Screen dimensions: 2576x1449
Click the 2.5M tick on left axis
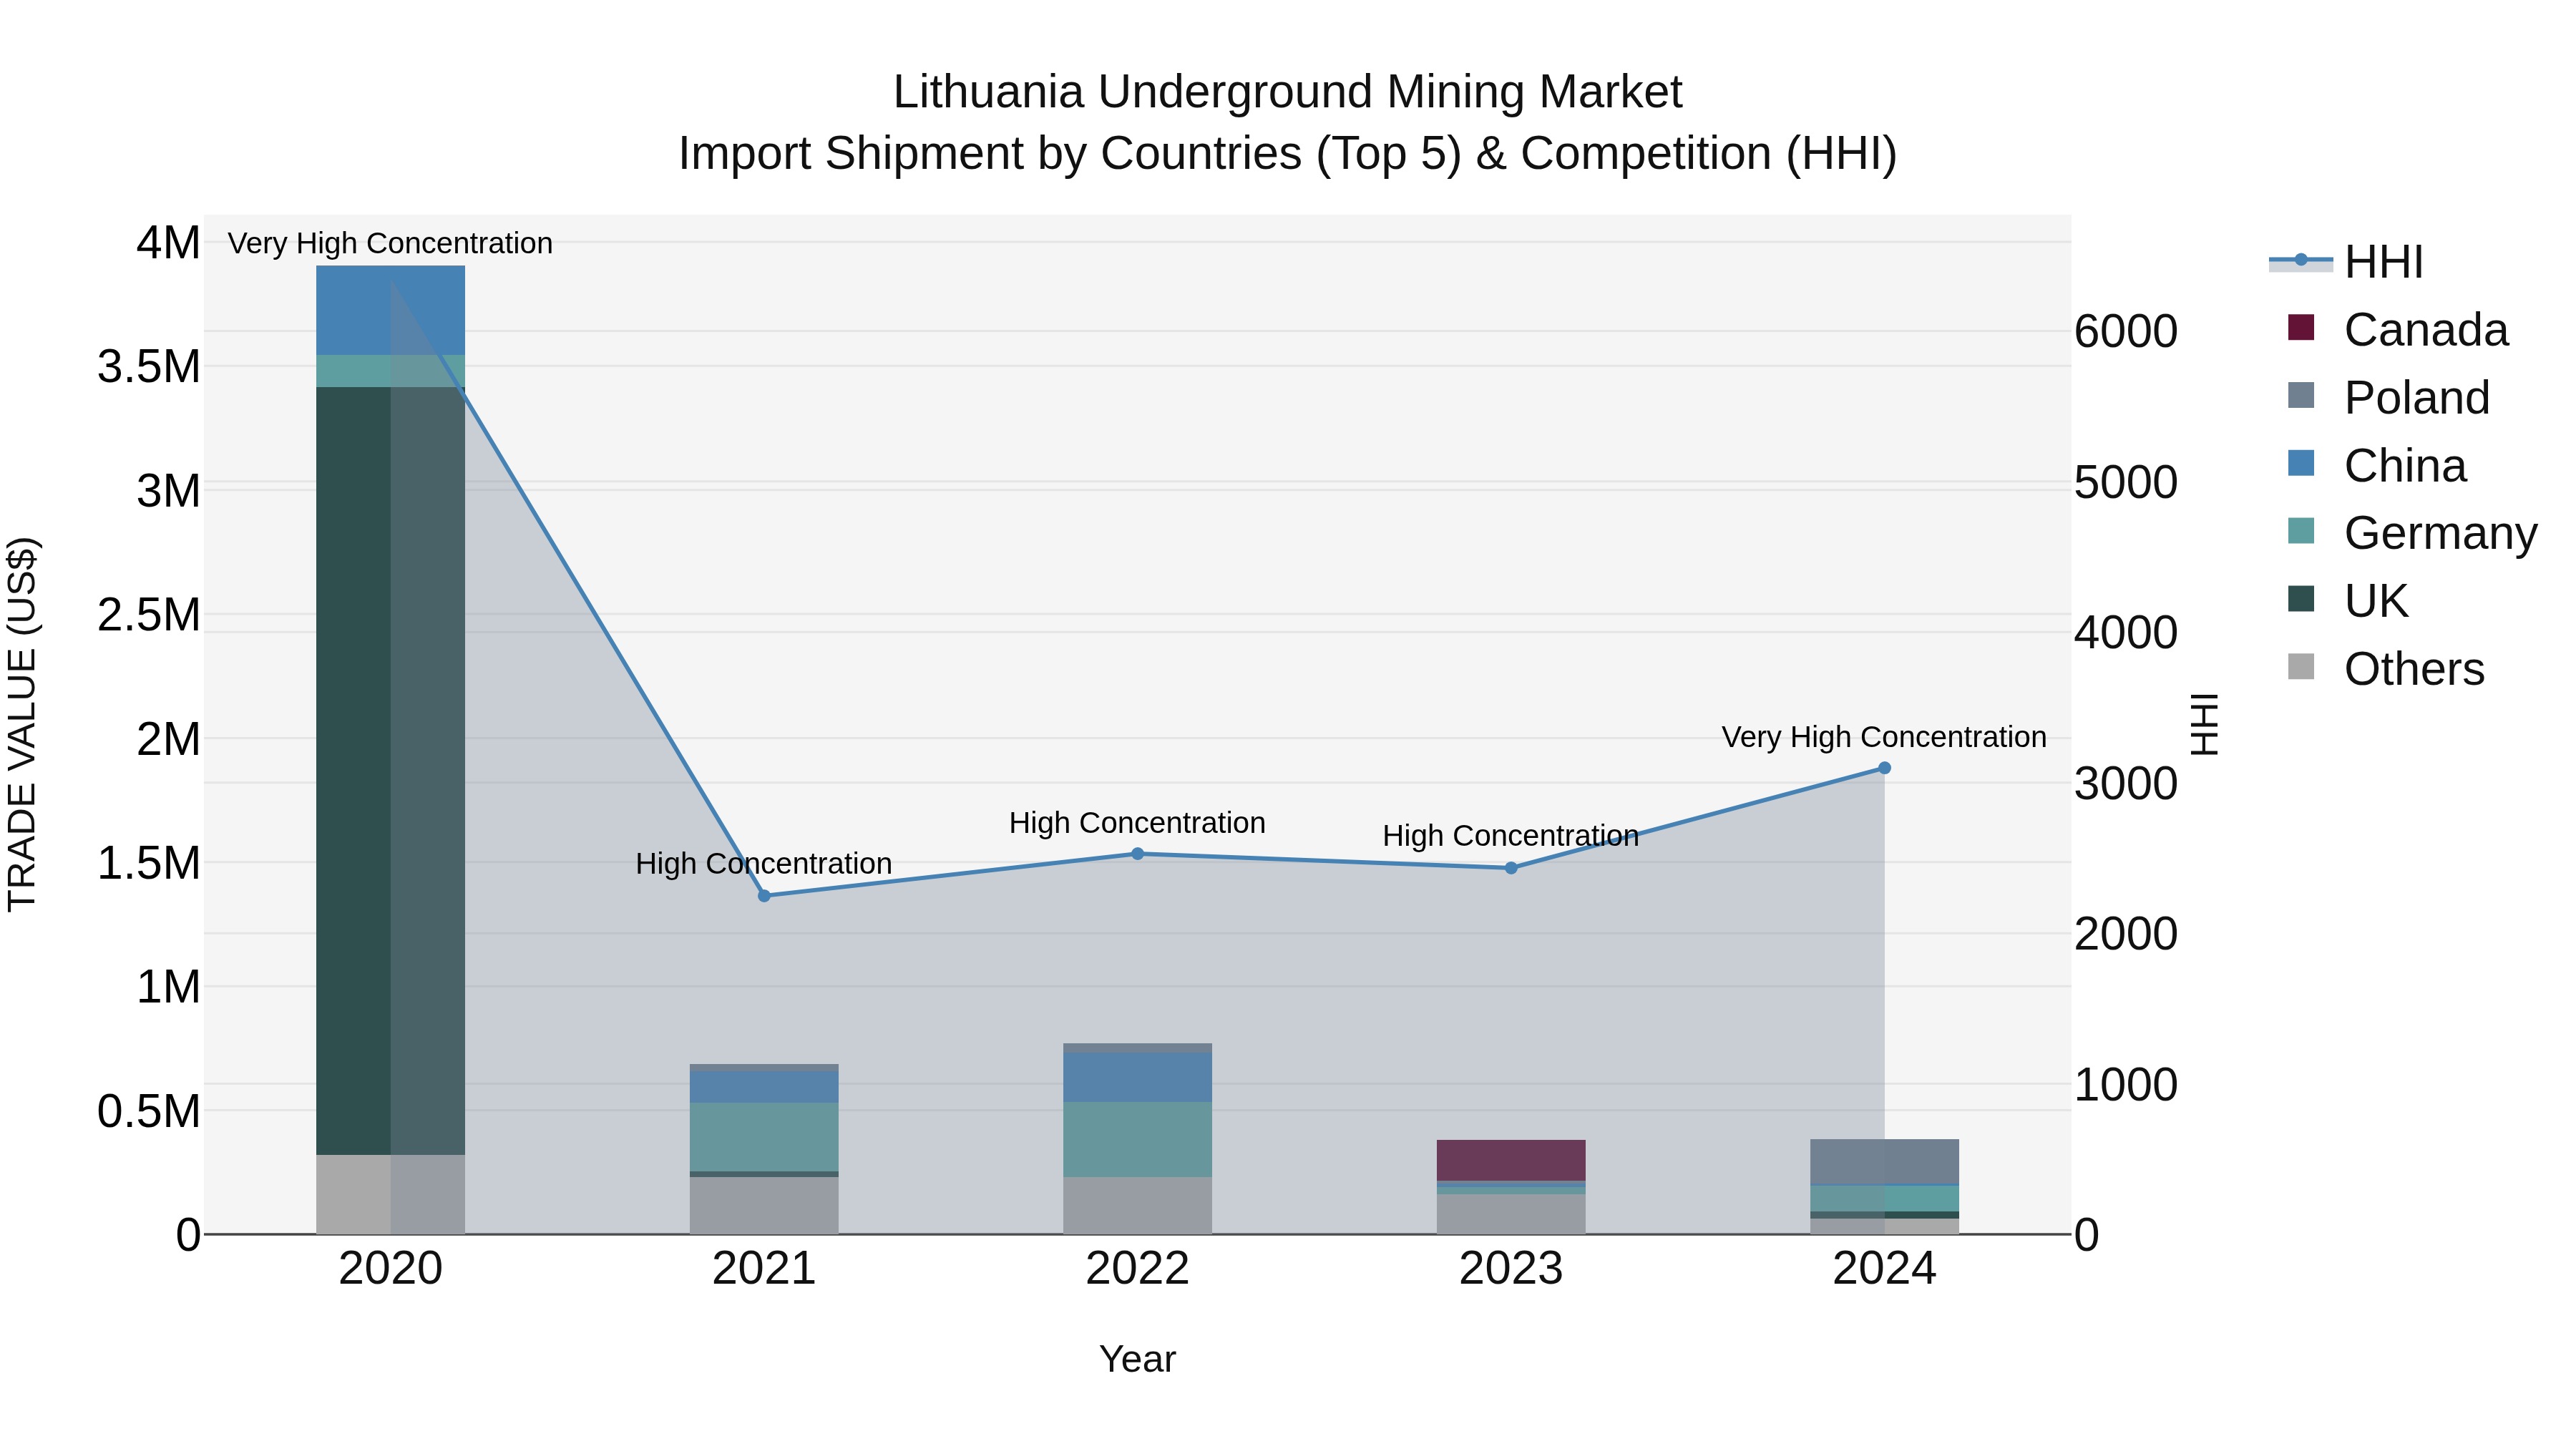pos(149,615)
